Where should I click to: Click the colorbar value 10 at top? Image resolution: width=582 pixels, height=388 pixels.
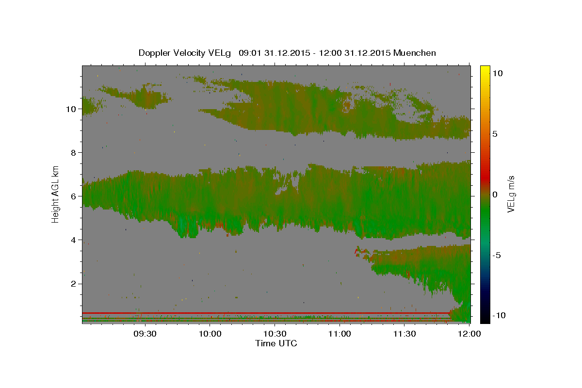(498, 73)
